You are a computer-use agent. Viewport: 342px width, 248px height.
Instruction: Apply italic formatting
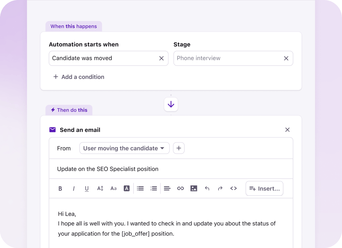pyautogui.click(x=74, y=188)
